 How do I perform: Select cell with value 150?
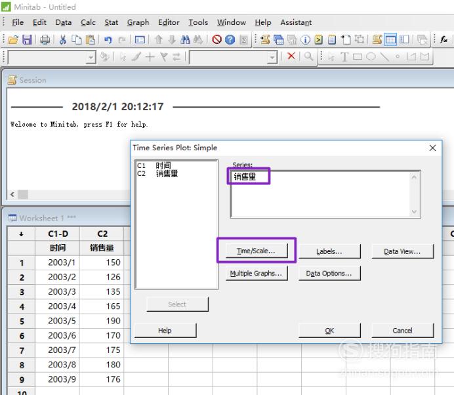[102, 262]
